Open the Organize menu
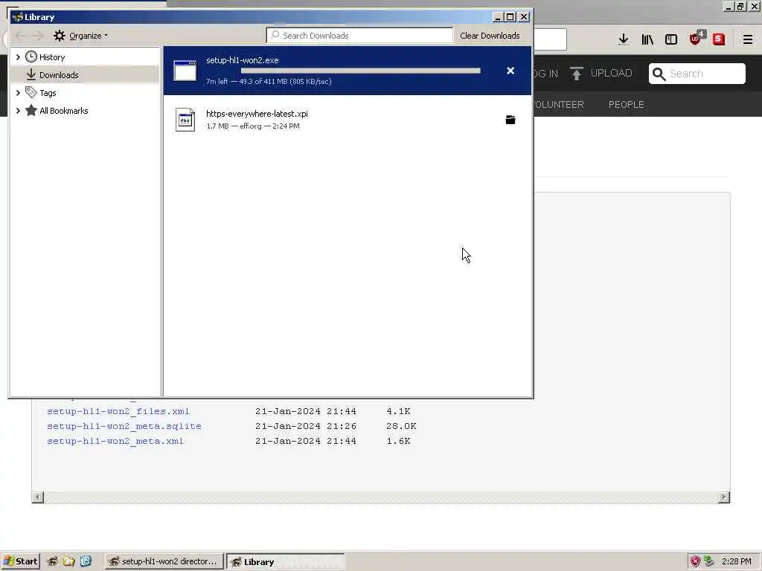The width and height of the screenshot is (762, 571). 80,36
